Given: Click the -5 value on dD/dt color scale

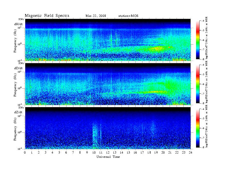Looking at the screenshot, I should point(203,75).
